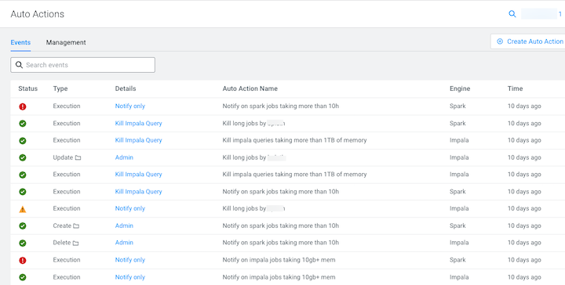
Task: Click the orange warning triangle status icon
Action: click(23, 209)
